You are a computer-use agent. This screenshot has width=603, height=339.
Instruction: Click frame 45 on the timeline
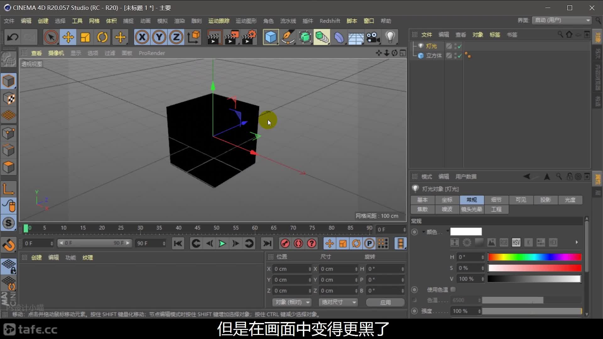[197, 228]
